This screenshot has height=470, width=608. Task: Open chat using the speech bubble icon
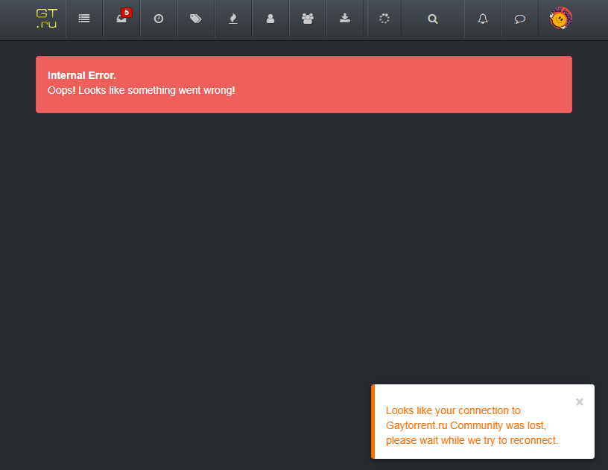click(x=519, y=19)
